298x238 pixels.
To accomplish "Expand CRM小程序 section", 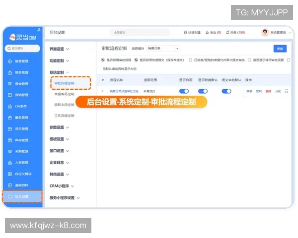I will tap(62, 186).
